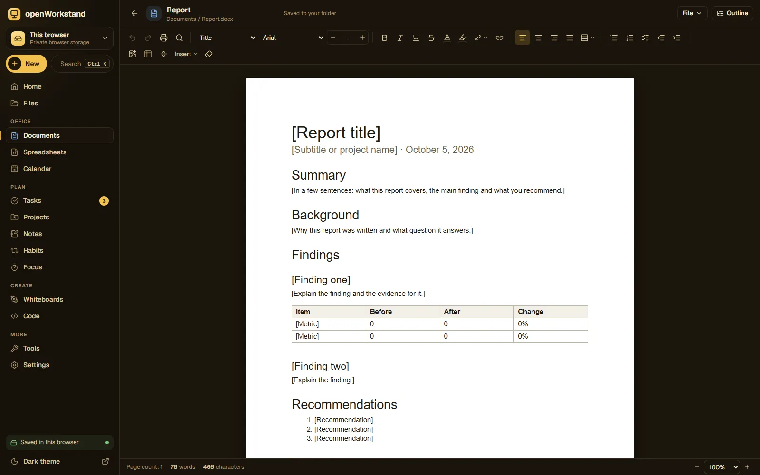Screen dimensions: 760x475
Task: Click the Saved in this browser status
Action: 59,442
